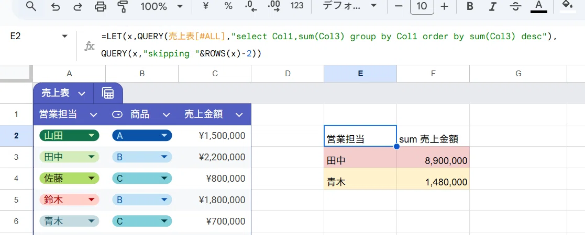The image size is (585, 235).
Task: Redo the last action
Action: pos(77,6)
